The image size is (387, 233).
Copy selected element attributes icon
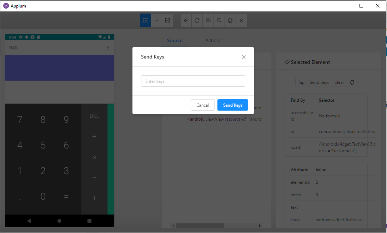pos(352,82)
